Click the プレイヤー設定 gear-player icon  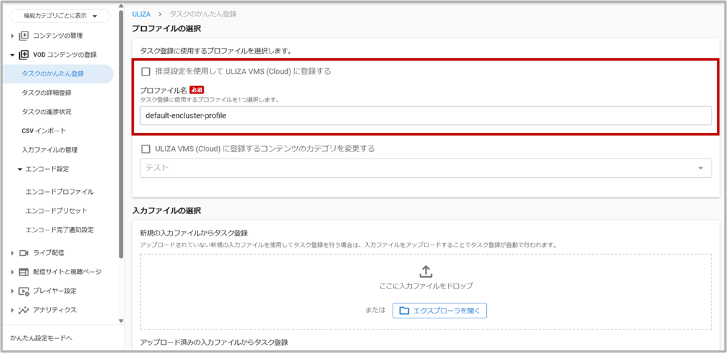tap(24, 291)
